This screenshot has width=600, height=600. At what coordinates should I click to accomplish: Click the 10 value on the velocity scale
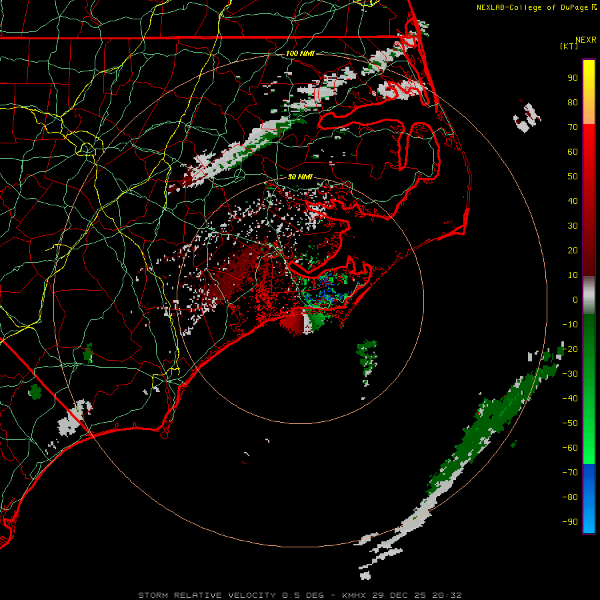[573, 275]
